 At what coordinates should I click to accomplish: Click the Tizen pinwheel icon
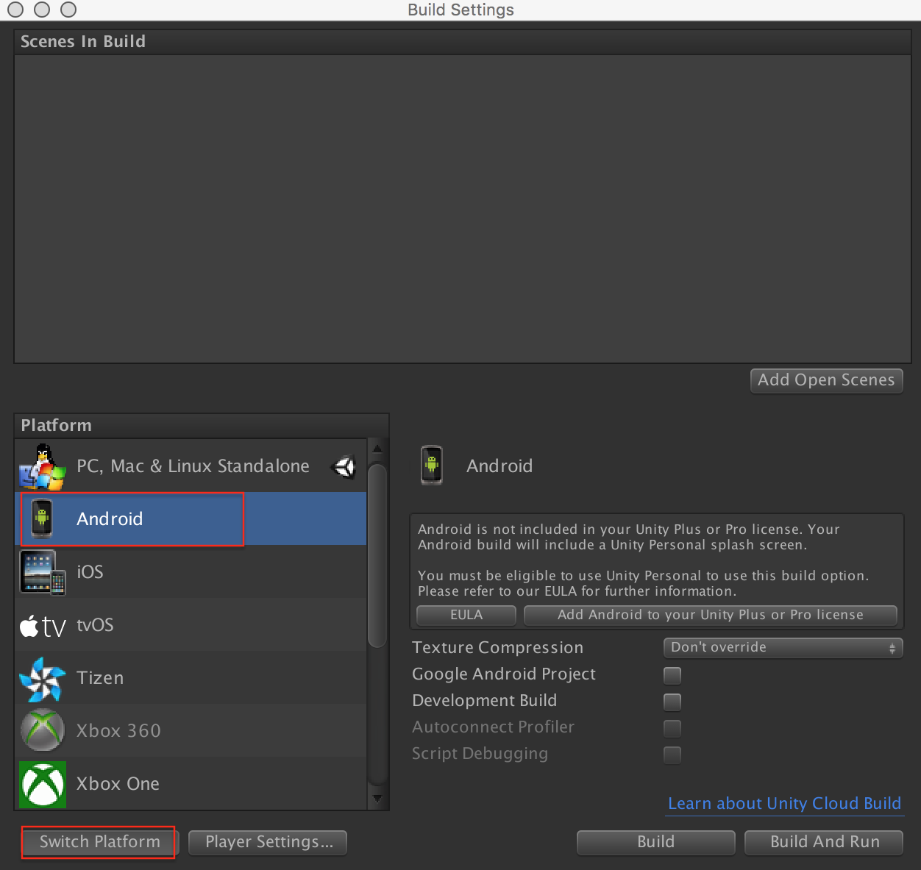click(x=42, y=679)
